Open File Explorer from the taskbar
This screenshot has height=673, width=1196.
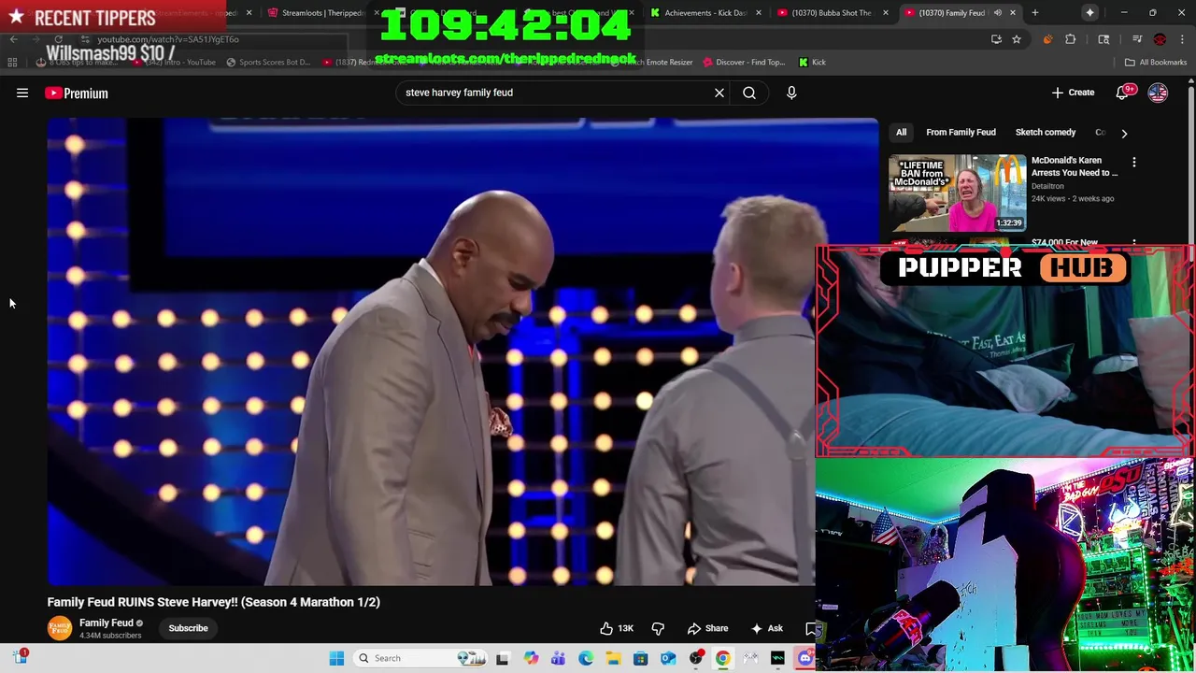pyautogui.click(x=613, y=658)
